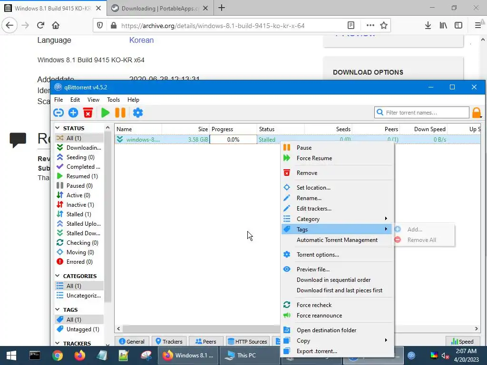
Task: Select Inactive (1) status filter
Action: click(x=79, y=205)
